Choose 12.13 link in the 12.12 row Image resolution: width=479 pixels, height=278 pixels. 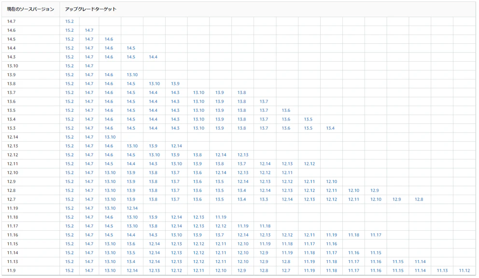pyautogui.click(x=243, y=155)
